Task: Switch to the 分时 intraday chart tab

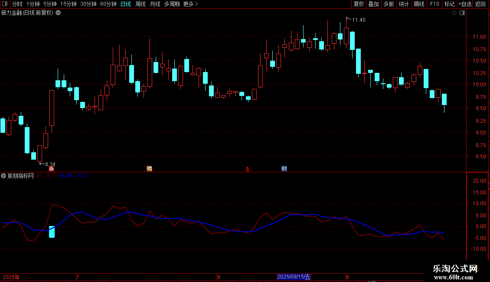Action: pyautogui.click(x=17, y=4)
